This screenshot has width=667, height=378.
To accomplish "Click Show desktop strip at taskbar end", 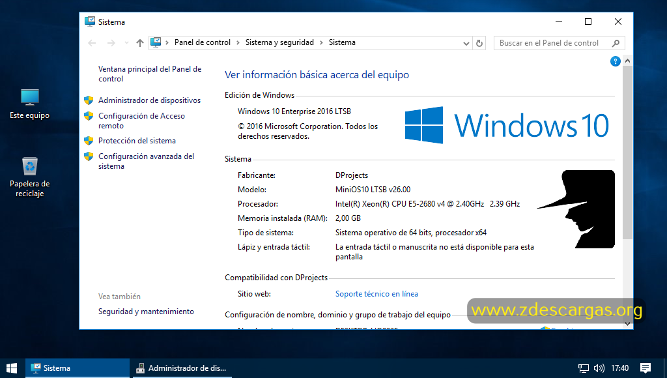I will pyautogui.click(x=665, y=368).
